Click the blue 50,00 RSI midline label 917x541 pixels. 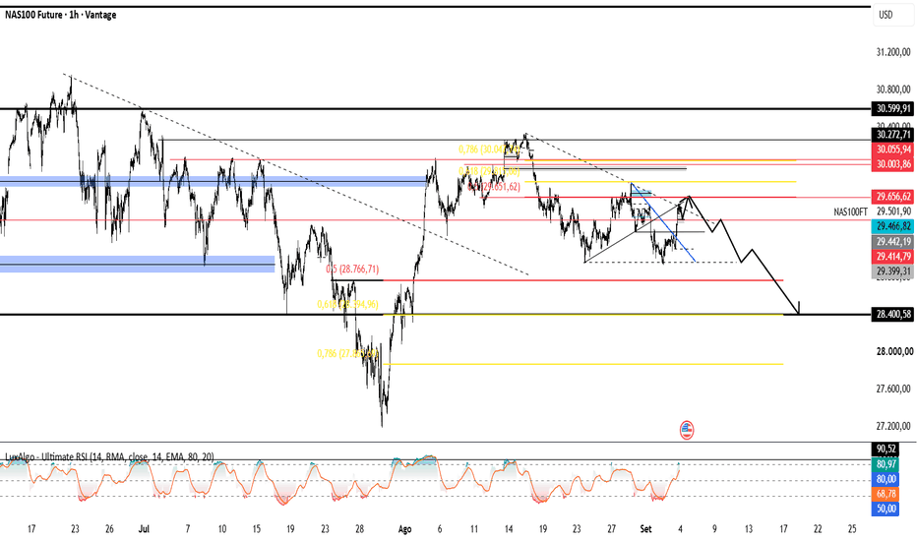tap(886, 509)
